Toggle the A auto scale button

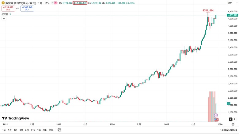point(231,119)
